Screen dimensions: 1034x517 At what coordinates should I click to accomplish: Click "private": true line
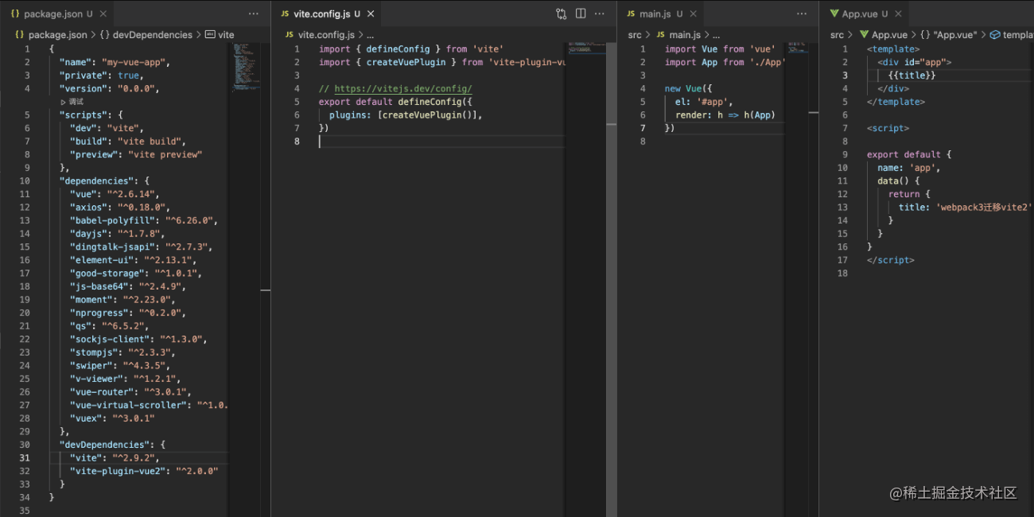(x=102, y=76)
